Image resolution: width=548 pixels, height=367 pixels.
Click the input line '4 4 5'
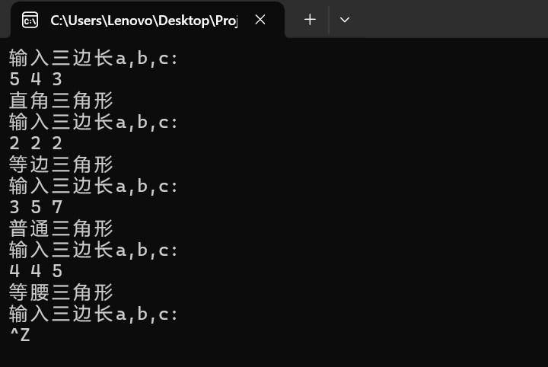[x=36, y=271]
